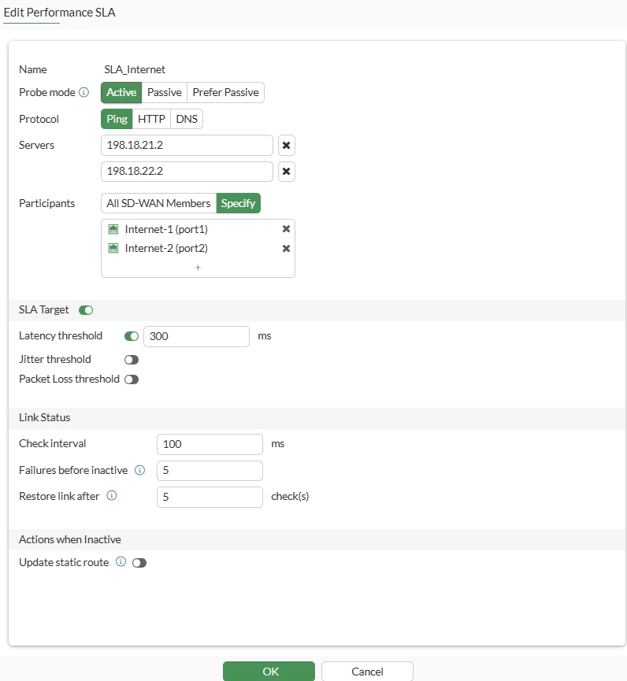
Task: Select All SD-WAN Members participants
Action: [x=158, y=203]
